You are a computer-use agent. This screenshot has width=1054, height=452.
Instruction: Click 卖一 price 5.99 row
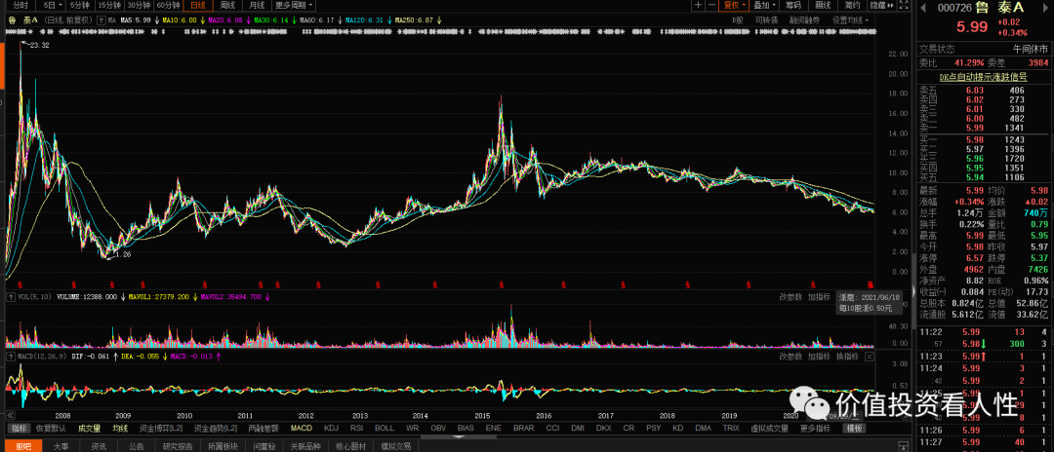(983, 128)
